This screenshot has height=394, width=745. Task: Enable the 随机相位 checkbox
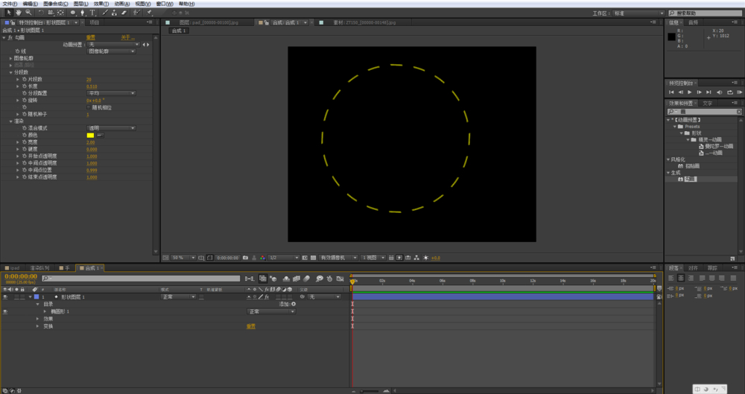click(x=88, y=107)
